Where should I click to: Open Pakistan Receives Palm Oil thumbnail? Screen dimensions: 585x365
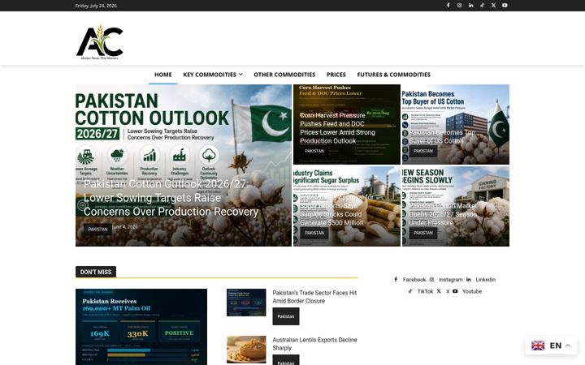click(141, 327)
